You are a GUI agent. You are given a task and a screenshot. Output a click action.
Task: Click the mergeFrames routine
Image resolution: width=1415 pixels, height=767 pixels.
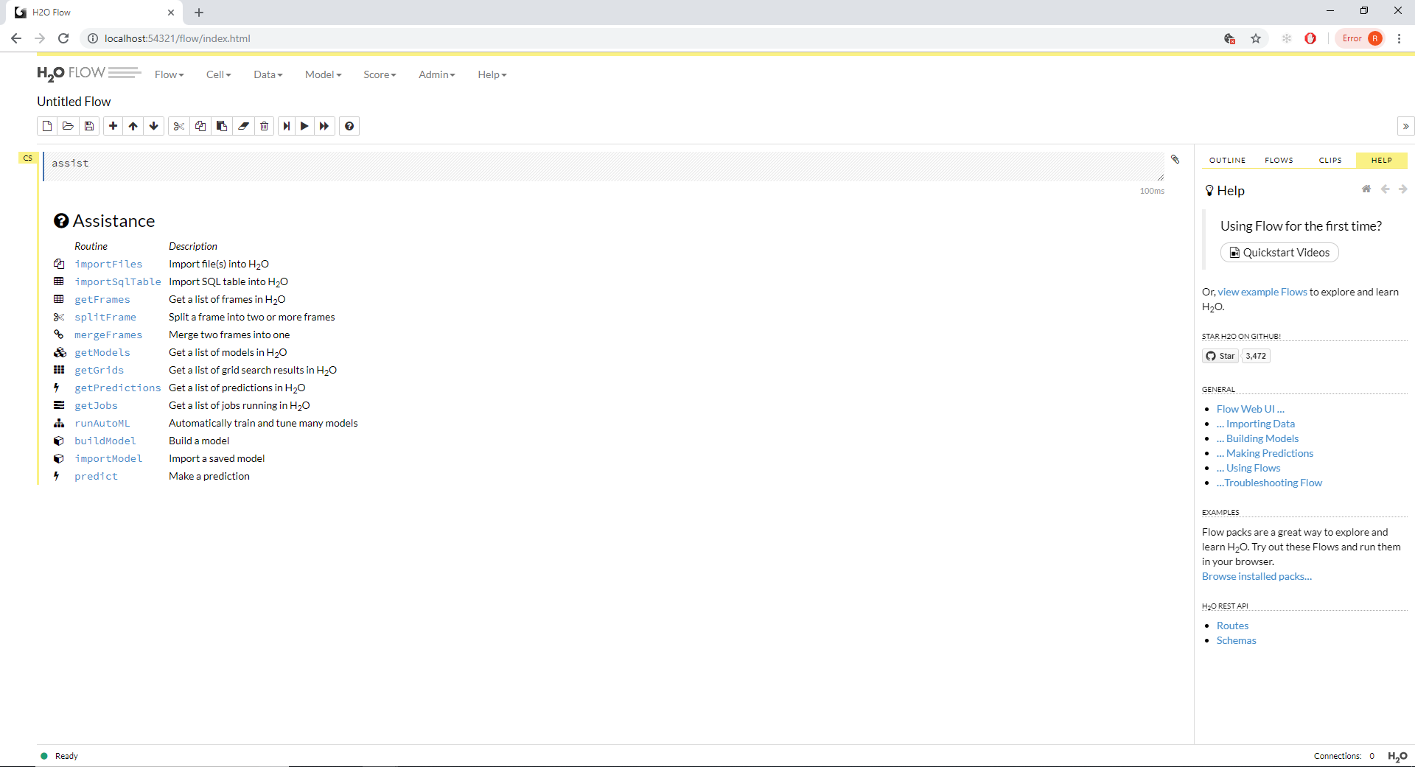pos(108,335)
